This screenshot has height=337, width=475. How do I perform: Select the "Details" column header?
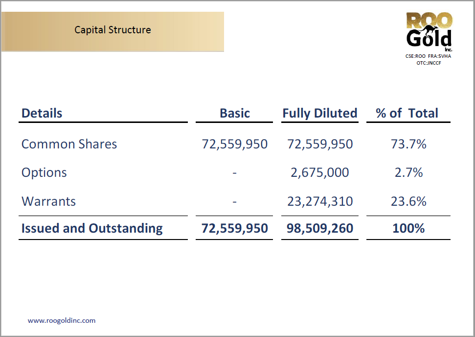pos(42,113)
